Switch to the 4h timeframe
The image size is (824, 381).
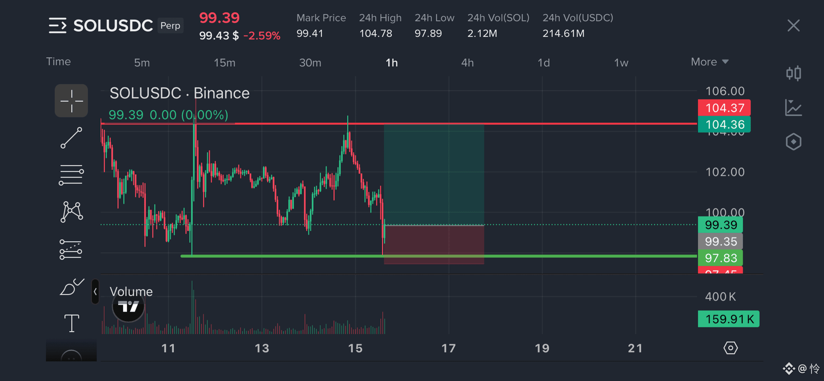coord(467,63)
